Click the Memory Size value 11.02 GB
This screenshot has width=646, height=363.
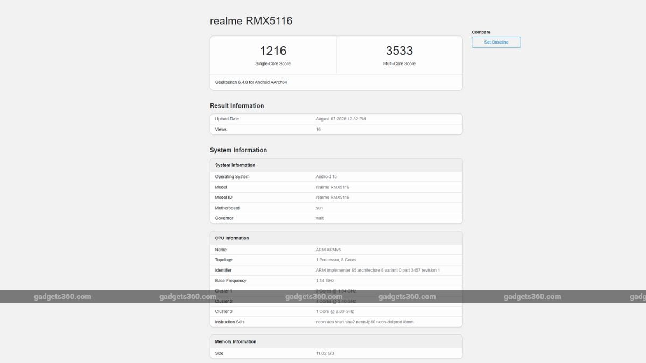[x=325, y=353]
